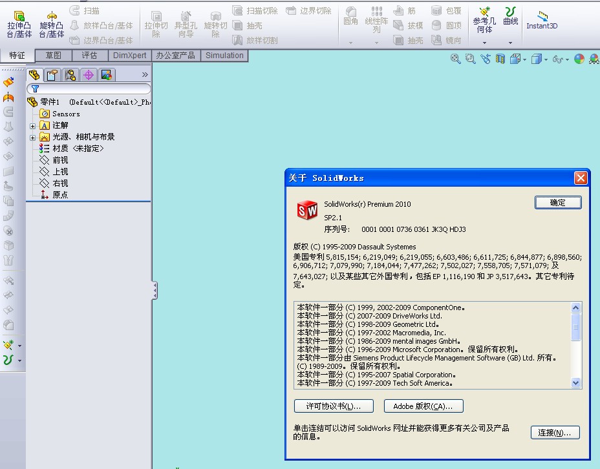This screenshot has width=600, height=469.
Task: Select the 拉伸凸台/基体 extrude boss tool
Action: (x=19, y=25)
